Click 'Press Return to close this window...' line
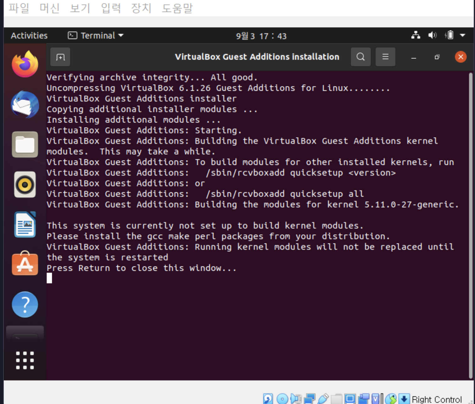This screenshot has height=404, width=475. pos(141,268)
